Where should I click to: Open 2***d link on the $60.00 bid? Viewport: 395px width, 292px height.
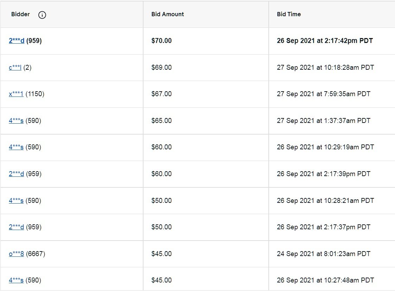(x=17, y=174)
